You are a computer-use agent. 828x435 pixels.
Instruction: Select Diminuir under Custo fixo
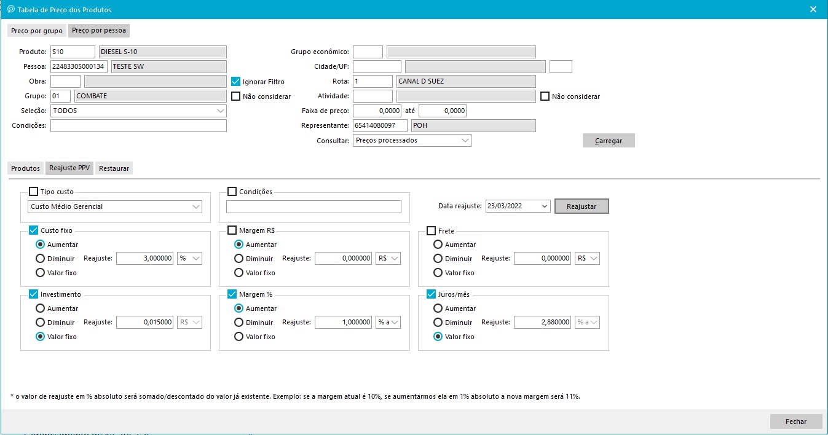click(41, 259)
